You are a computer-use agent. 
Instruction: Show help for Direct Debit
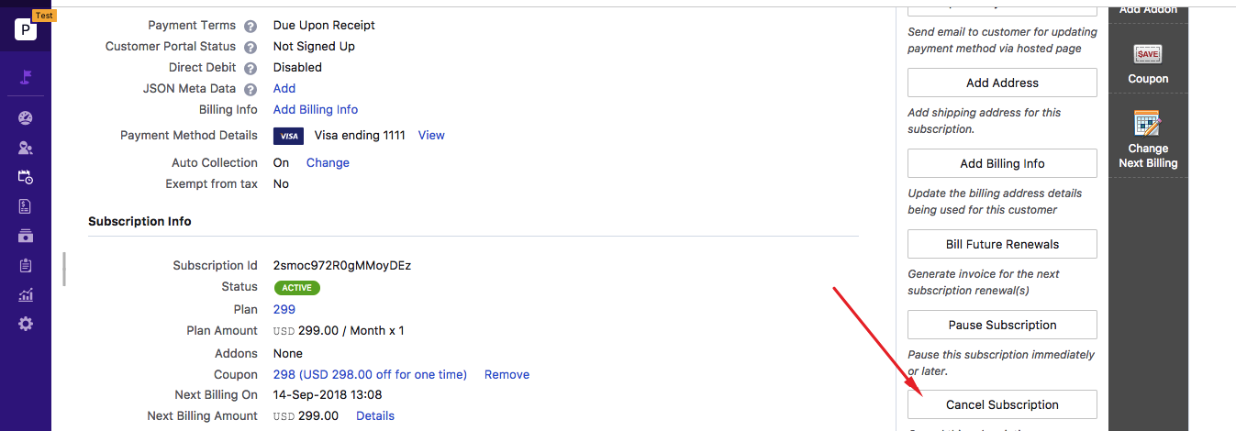tap(250, 68)
